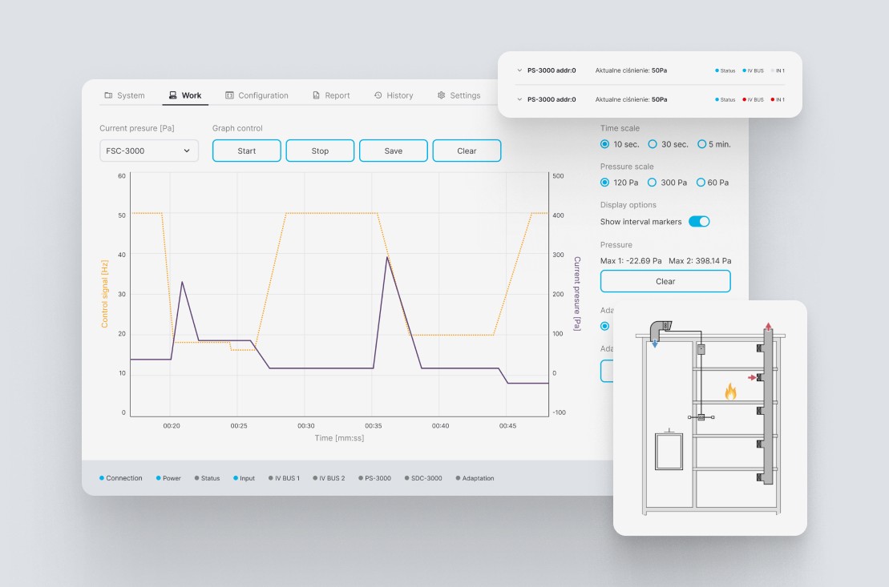Toggle Show interval markers switch
The image size is (889, 587).
click(699, 222)
